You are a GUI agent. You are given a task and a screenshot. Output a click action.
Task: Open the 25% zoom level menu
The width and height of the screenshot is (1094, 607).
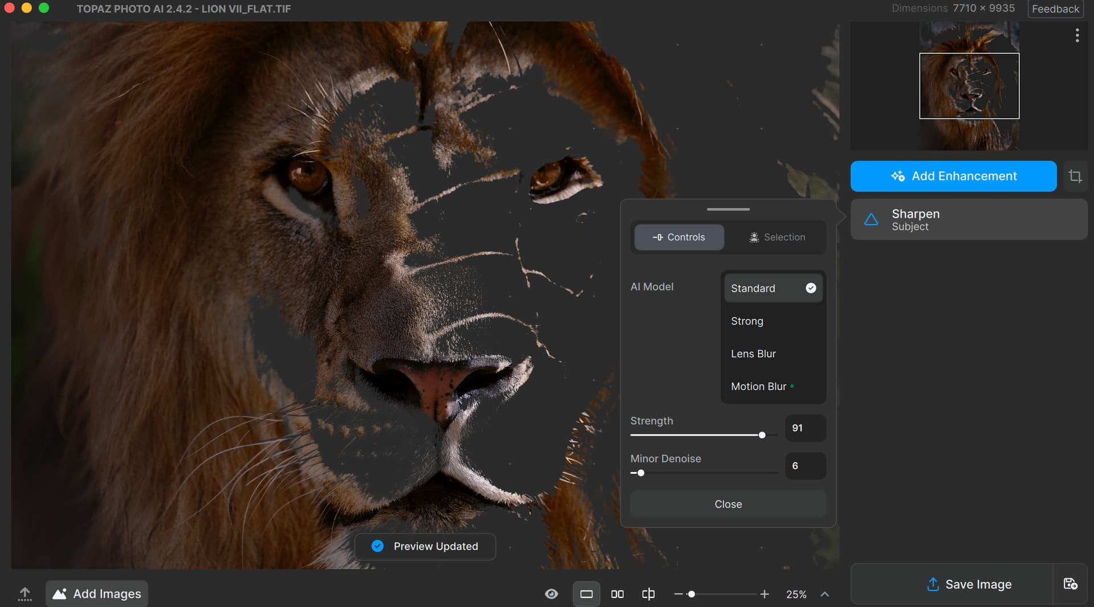(x=796, y=594)
